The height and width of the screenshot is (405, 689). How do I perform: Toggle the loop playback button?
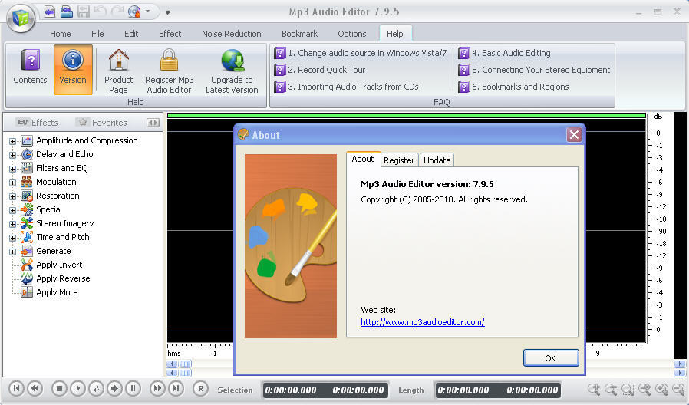click(96, 388)
